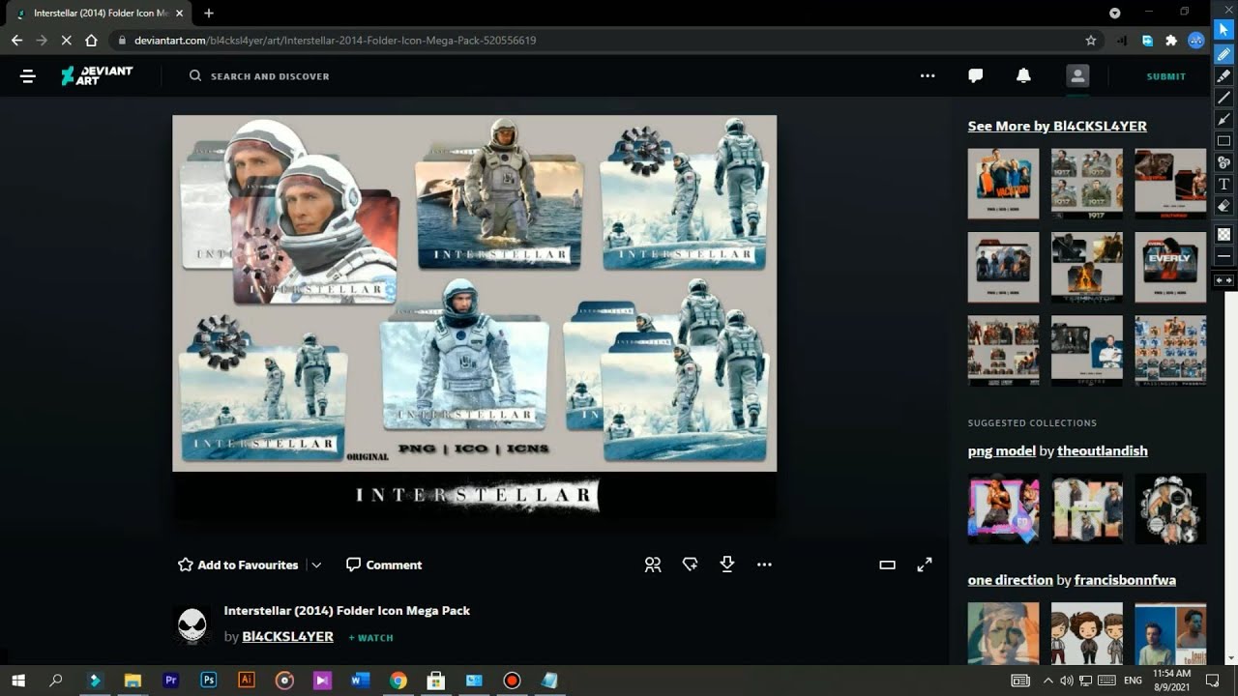Choose line thickness in annotation toolbar

pos(1223,256)
